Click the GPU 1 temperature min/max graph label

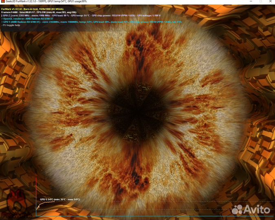pos(60,200)
